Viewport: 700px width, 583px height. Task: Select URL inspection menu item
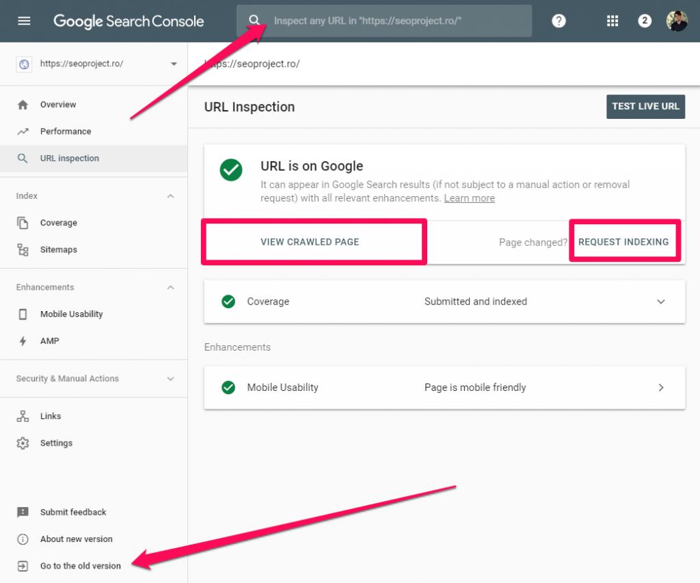(x=94, y=158)
